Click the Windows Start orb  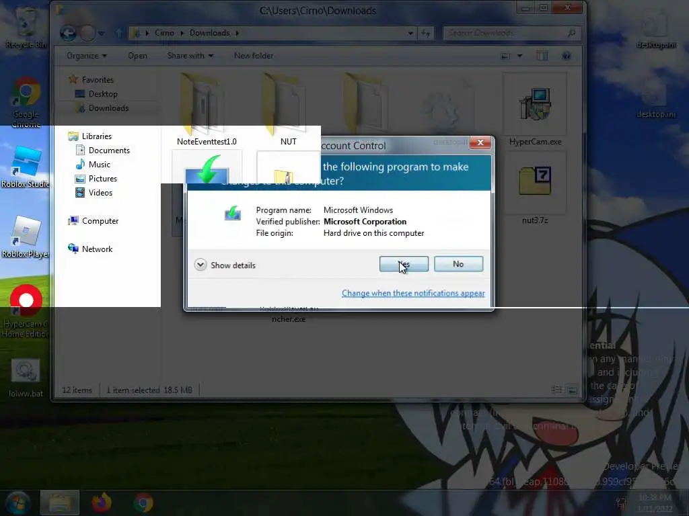(x=17, y=503)
